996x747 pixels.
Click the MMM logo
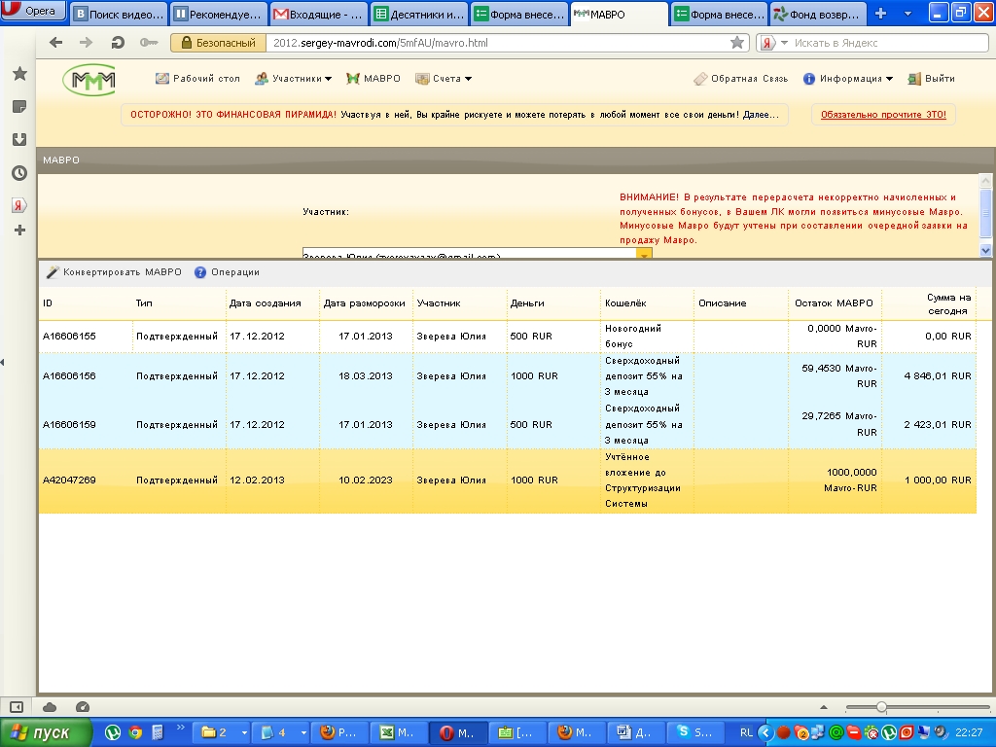click(89, 80)
